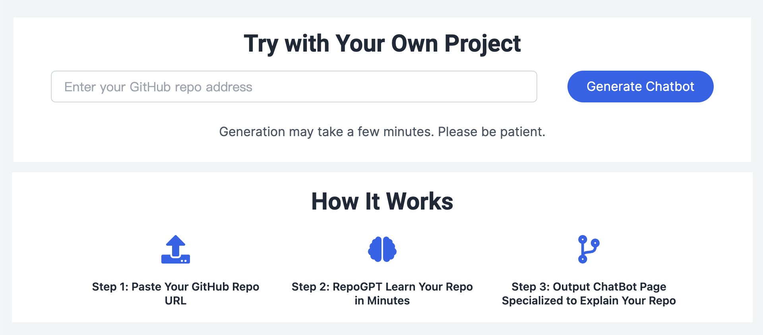Click 'Please be patient.' sentence

[491, 132]
